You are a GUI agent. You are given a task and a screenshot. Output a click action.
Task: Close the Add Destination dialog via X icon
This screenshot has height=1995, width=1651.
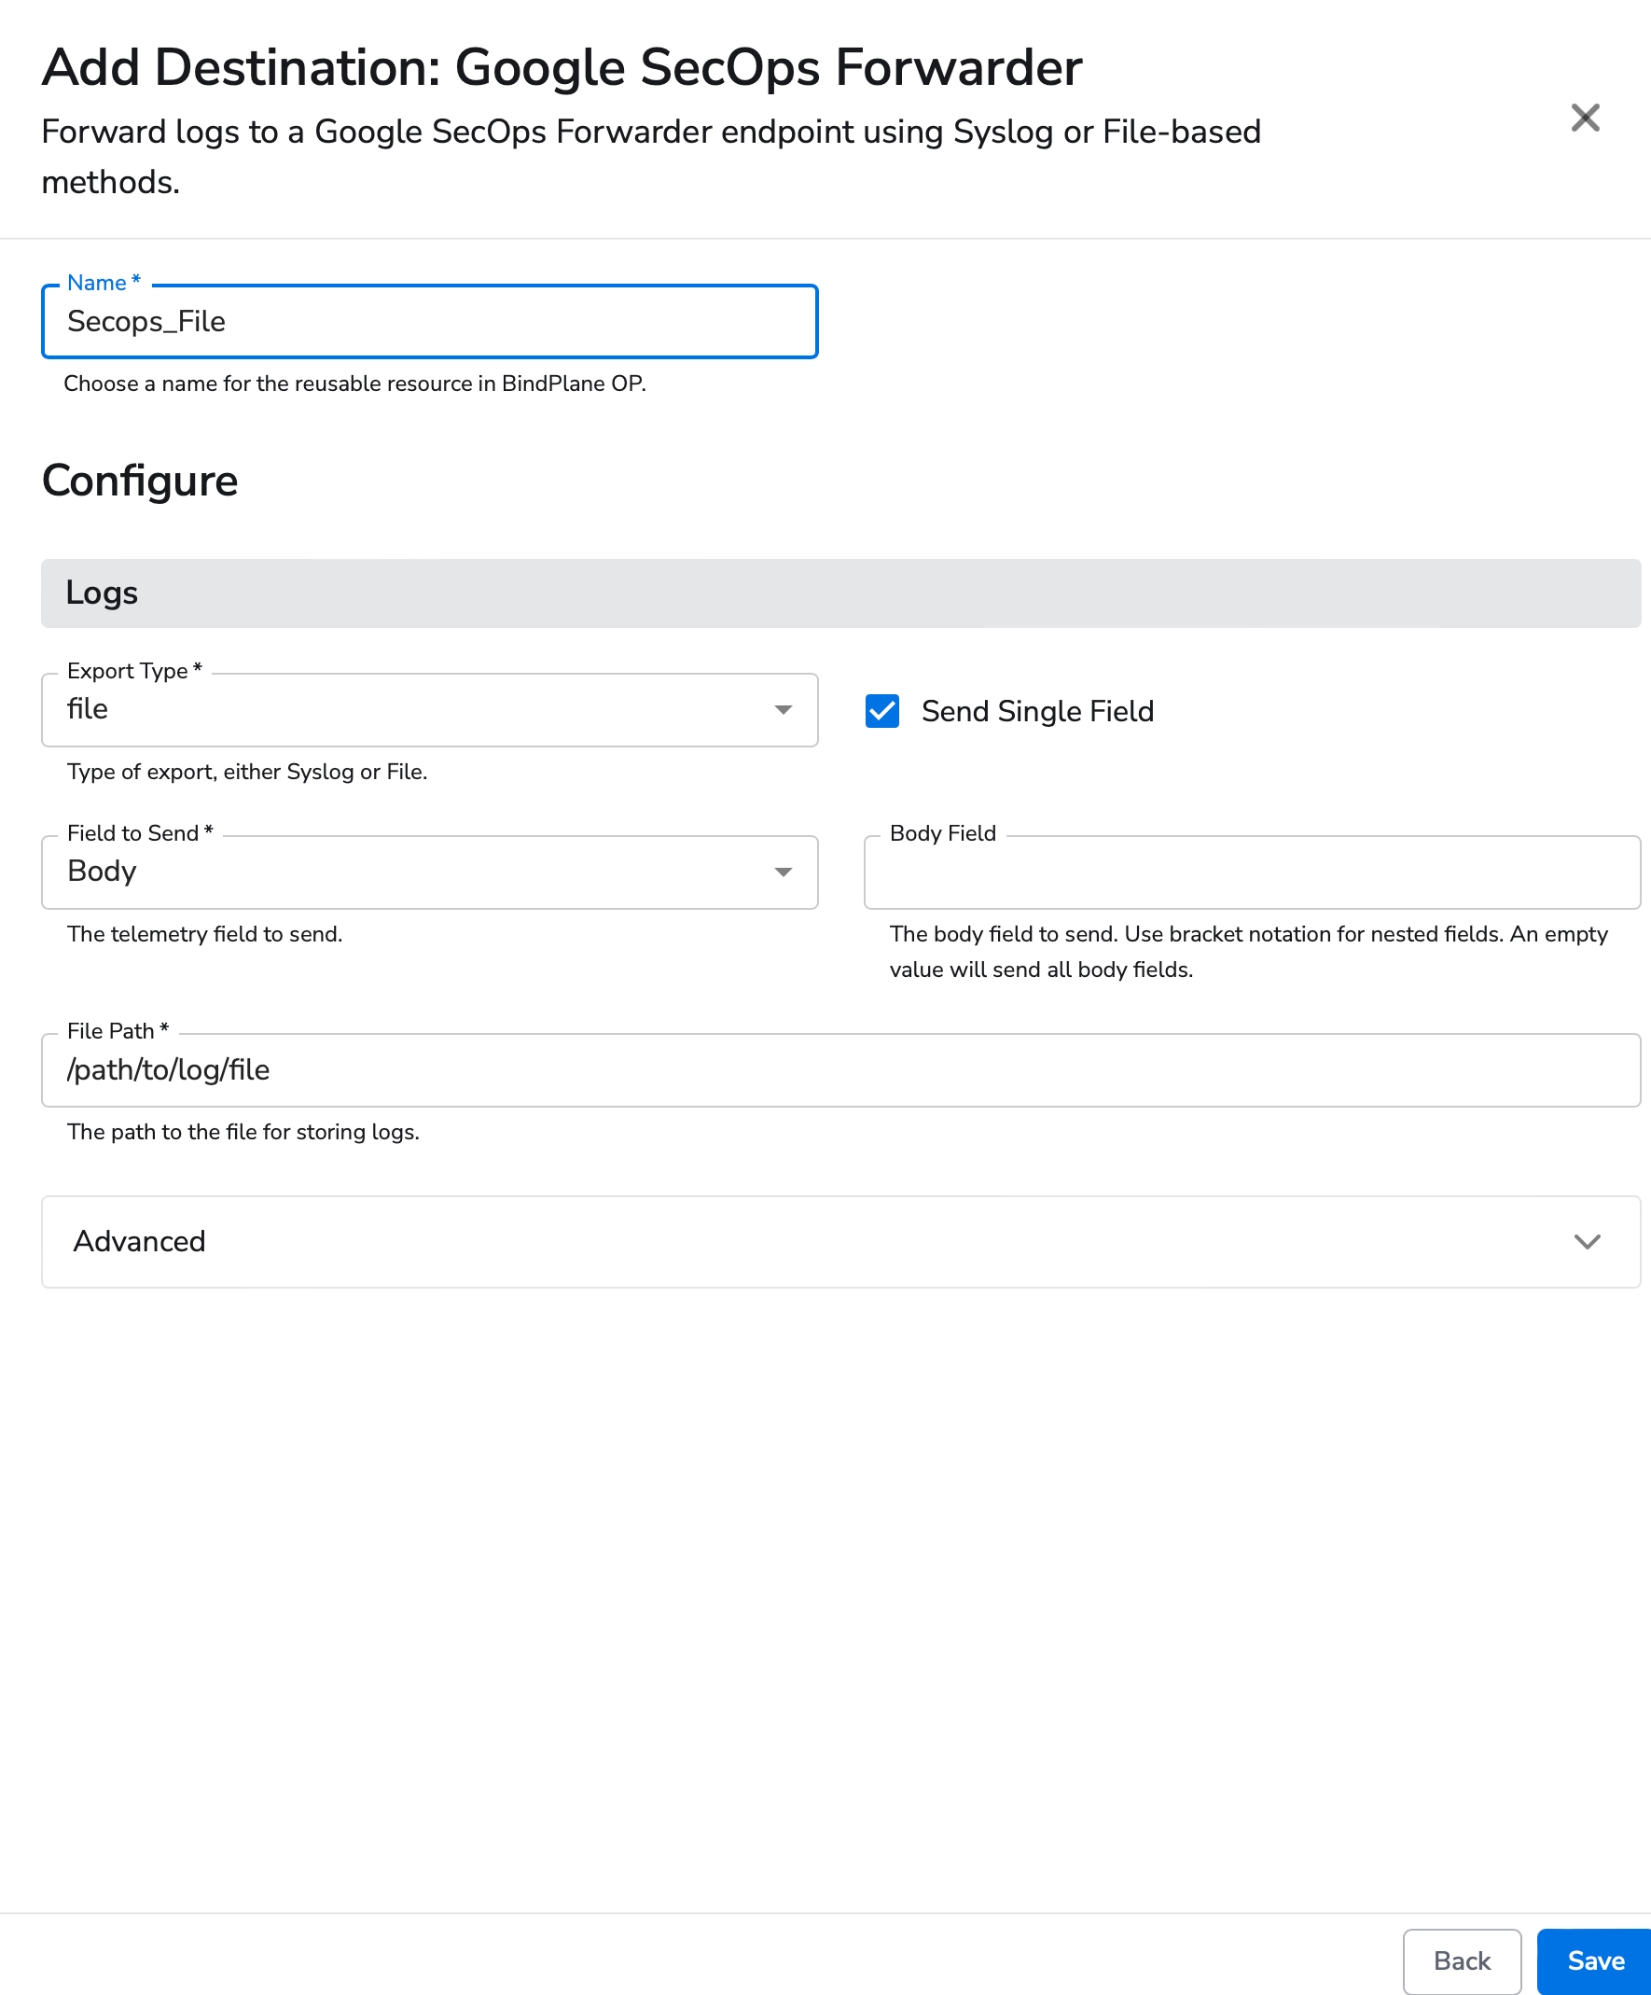point(1585,118)
